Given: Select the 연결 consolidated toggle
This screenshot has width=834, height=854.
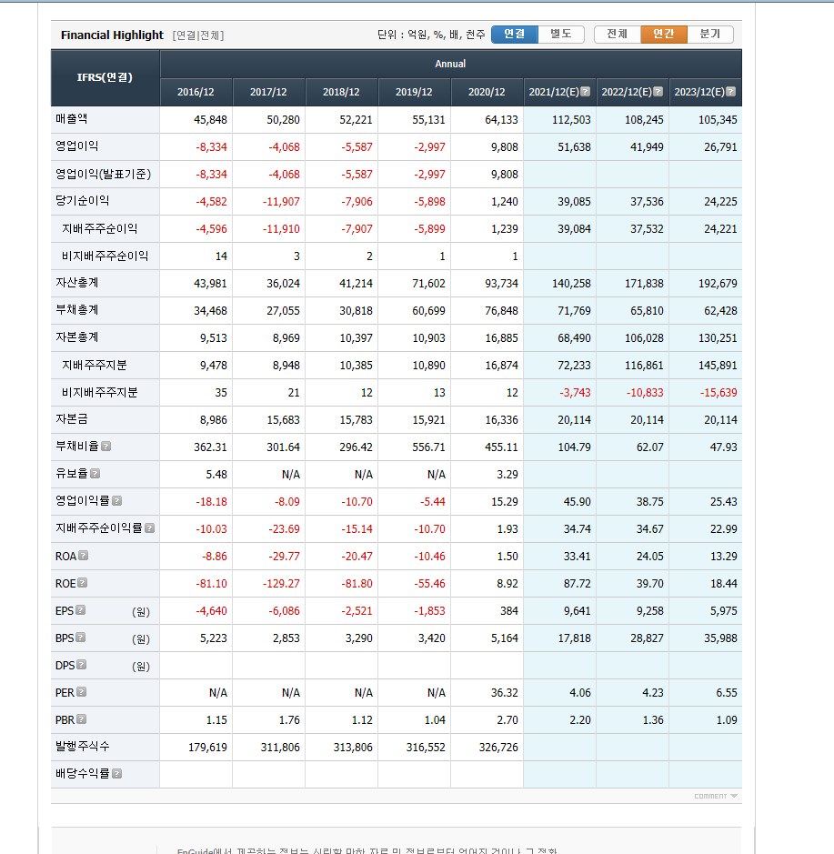Looking at the screenshot, I should pos(515,34).
